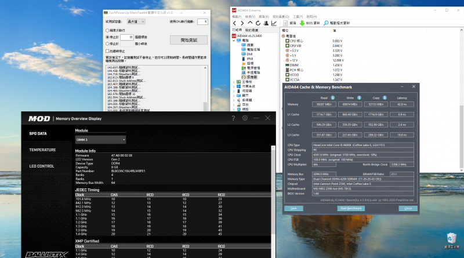This screenshot has width=464, height=258.
Task: Open M.O.D help question mark
Action: [233, 118]
